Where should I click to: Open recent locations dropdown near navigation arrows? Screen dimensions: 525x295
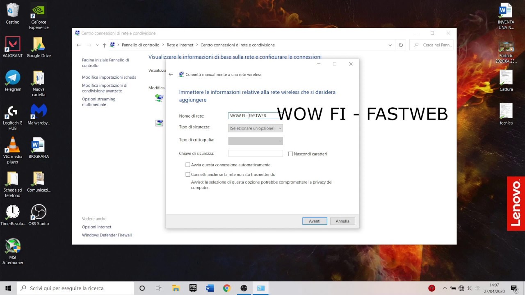click(97, 45)
